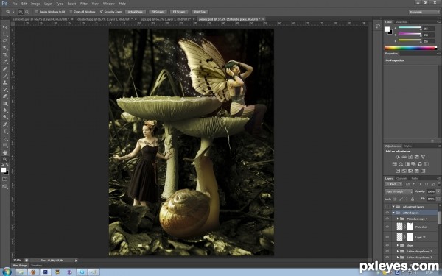Enable Resize Windows to Fit checkbox
This screenshot has width=442, height=276.
pyautogui.click(x=37, y=12)
